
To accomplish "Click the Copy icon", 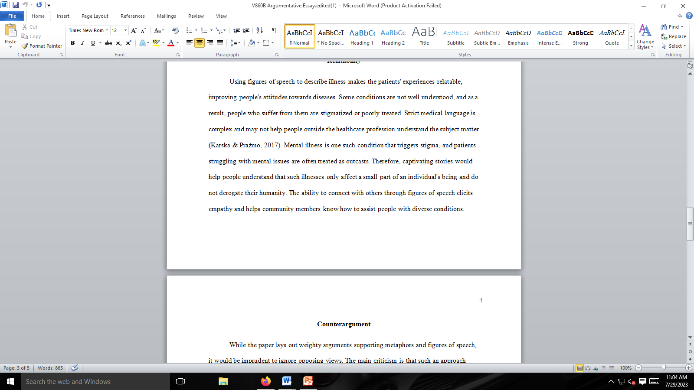I will (x=25, y=36).
